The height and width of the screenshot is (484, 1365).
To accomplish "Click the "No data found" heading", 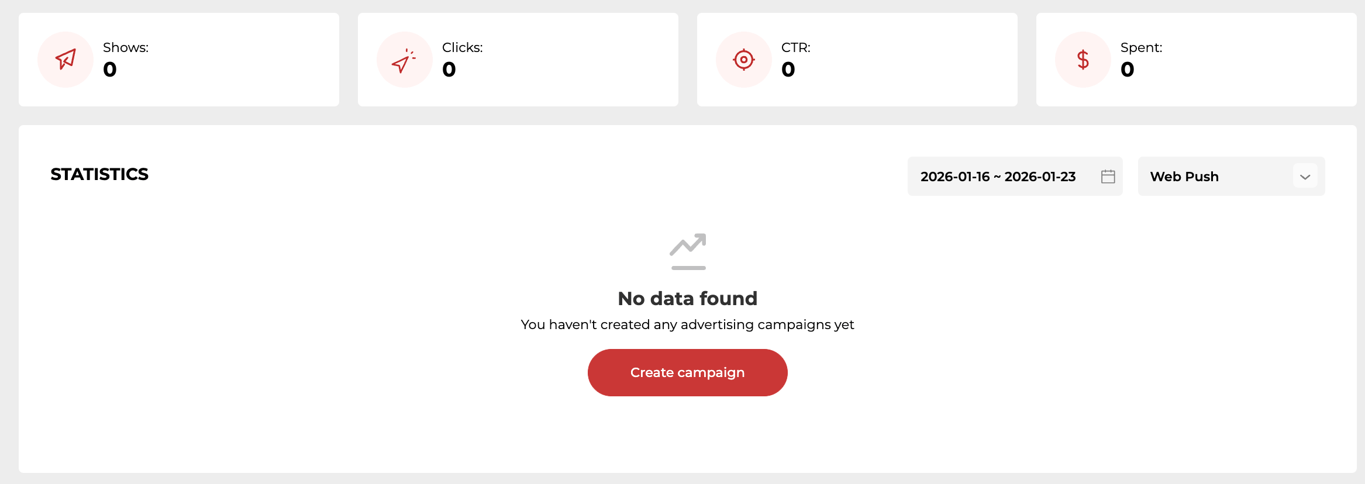I will coord(687,299).
